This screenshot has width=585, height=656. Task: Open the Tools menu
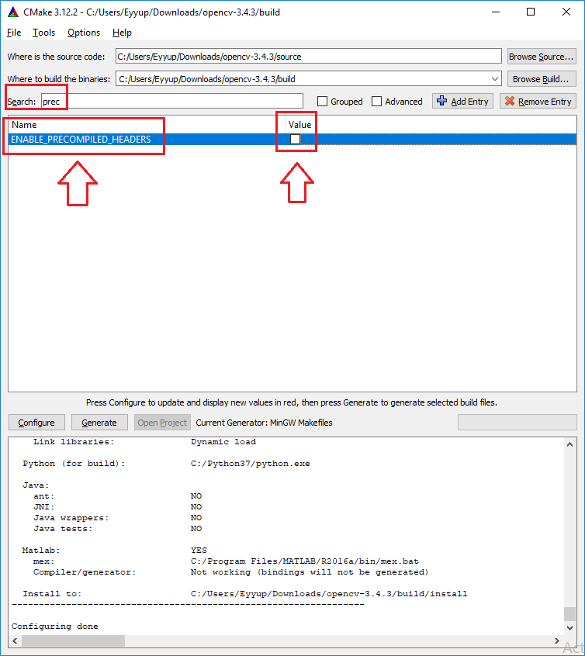tap(44, 33)
